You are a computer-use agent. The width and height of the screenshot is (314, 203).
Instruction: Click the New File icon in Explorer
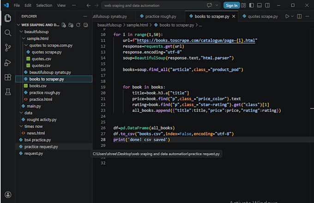[x=64, y=25]
